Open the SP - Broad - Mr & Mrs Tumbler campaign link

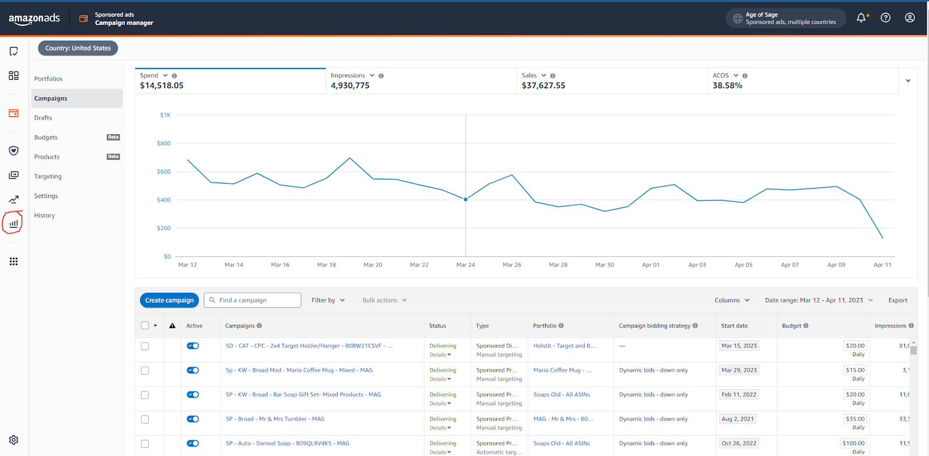[x=275, y=419]
